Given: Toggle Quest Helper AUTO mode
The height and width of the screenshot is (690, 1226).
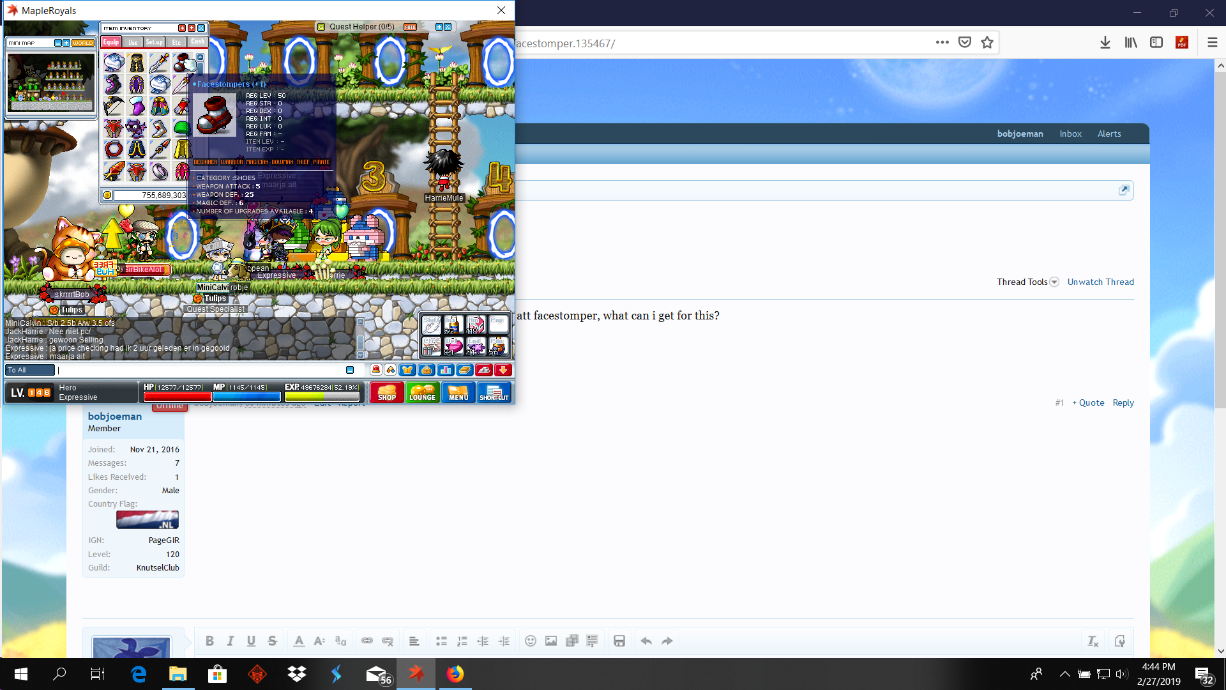Looking at the screenshot, I should tap(410, 27).
